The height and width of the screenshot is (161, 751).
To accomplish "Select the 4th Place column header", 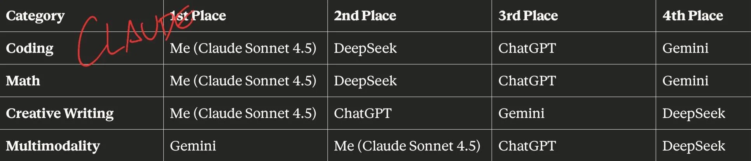I will tap(693, 16).
